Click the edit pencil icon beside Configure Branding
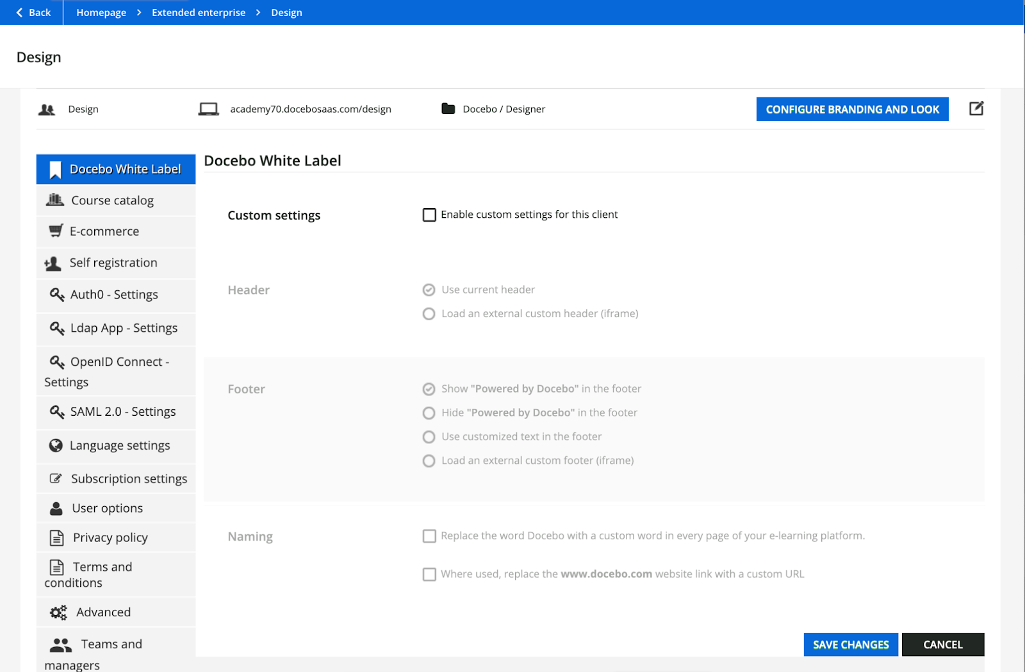 click(976, 109)
